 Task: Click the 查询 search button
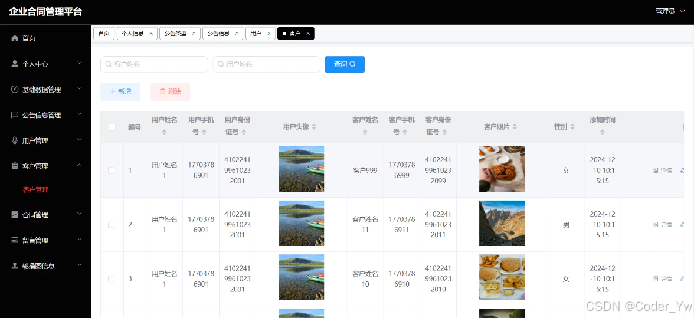(345, 64)
